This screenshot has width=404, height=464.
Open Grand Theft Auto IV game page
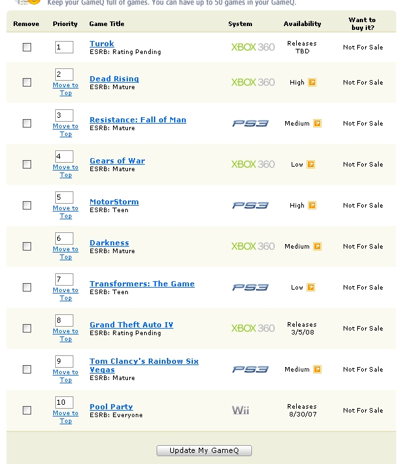(x=131, y=325)
